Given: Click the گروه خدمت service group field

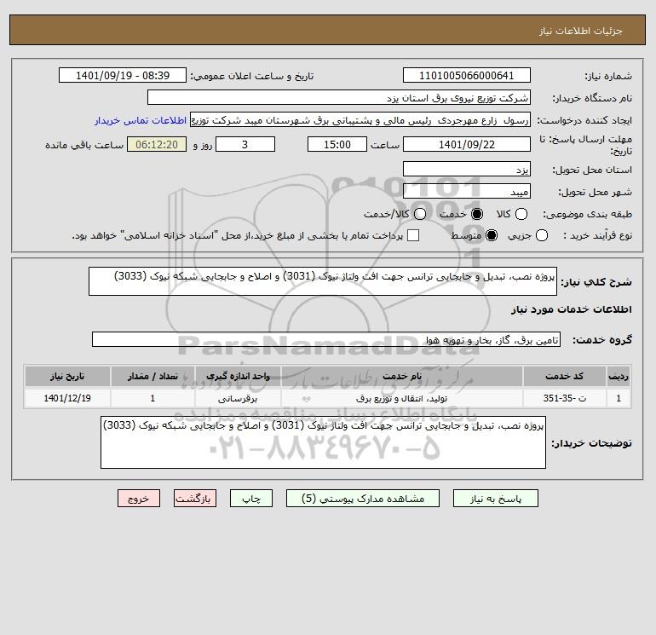Looking at the screenshot, I should 326,339.
